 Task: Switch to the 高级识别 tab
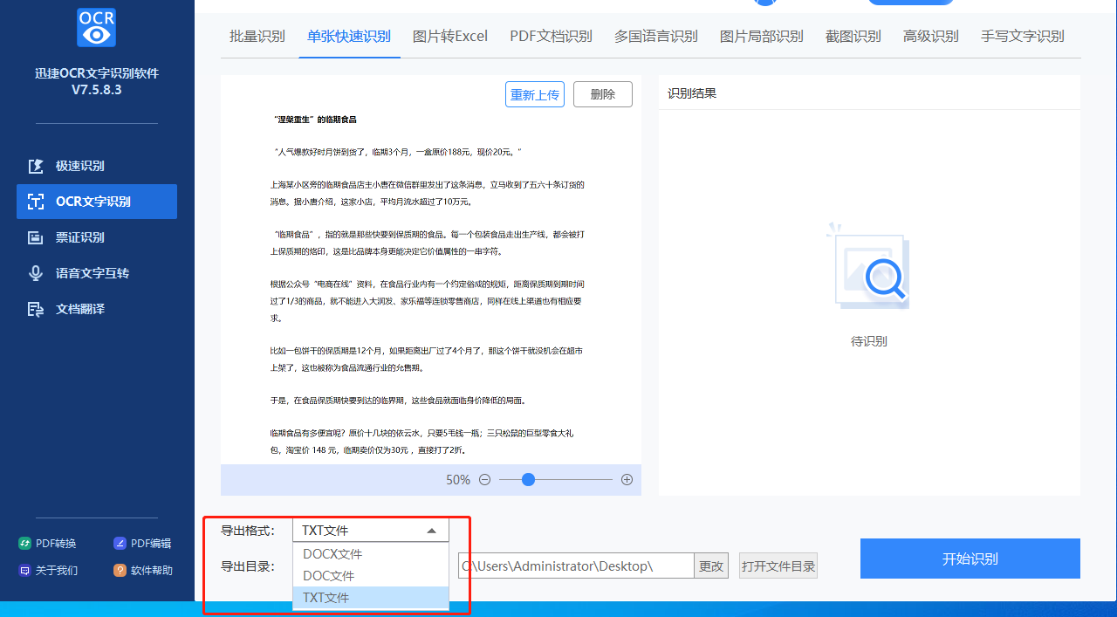930,36
